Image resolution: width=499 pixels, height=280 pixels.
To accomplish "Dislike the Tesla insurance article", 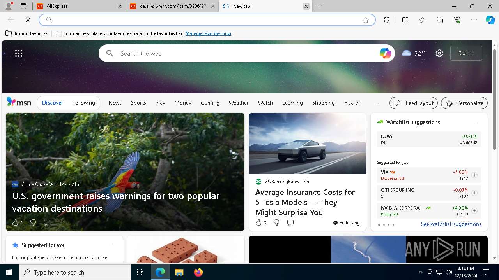I will tap(276, 222).
